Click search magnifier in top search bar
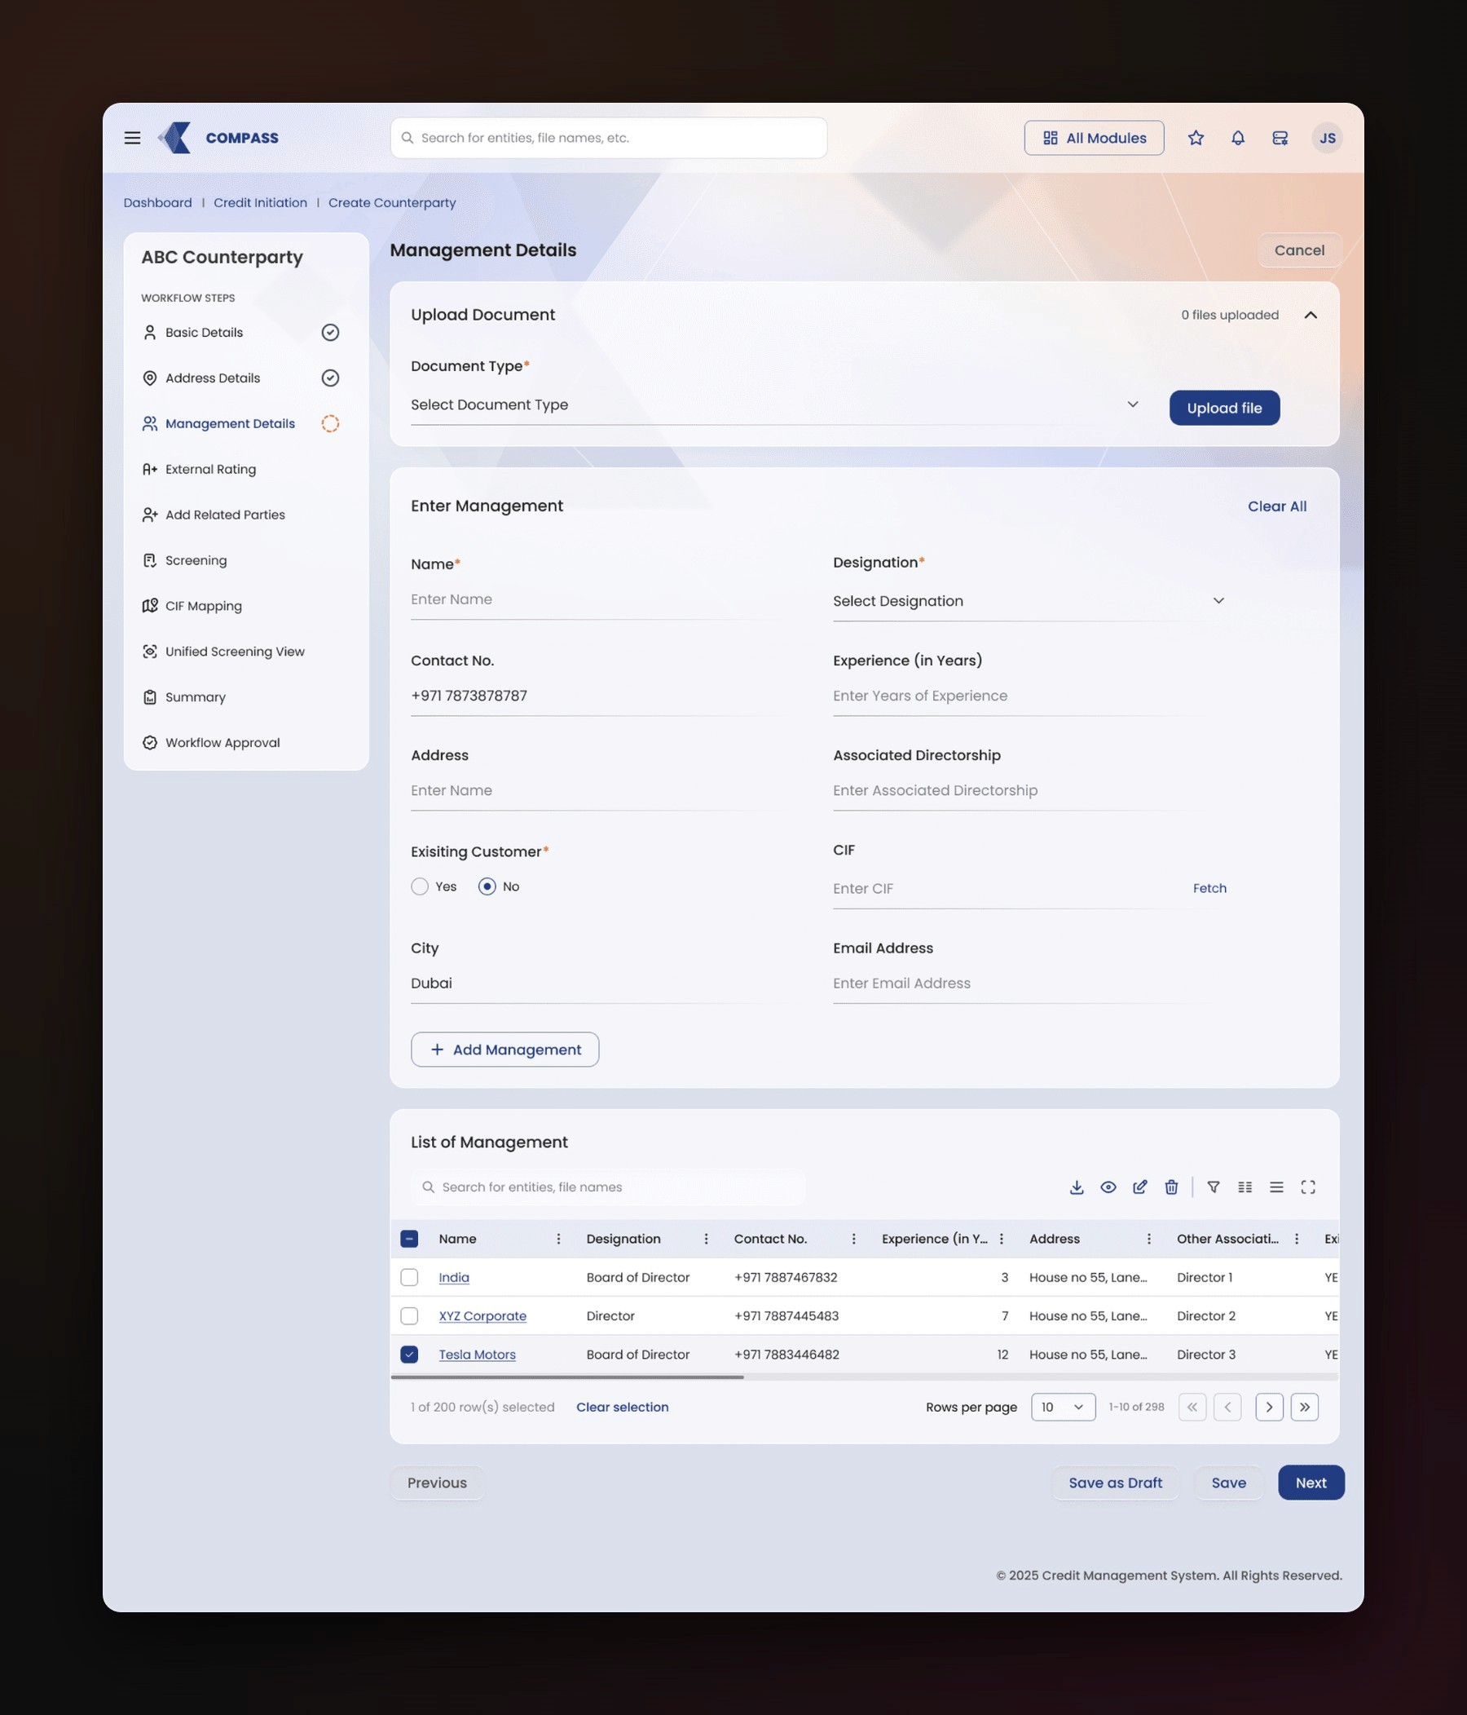 407,138
